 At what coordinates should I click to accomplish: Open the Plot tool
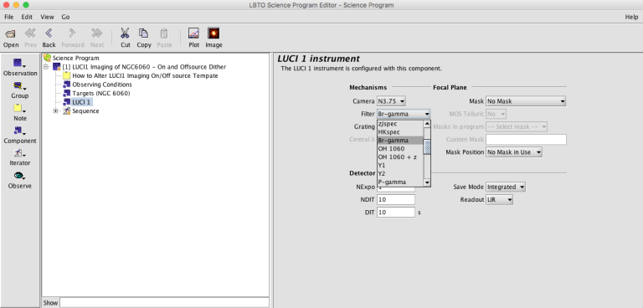click(193, 33)
